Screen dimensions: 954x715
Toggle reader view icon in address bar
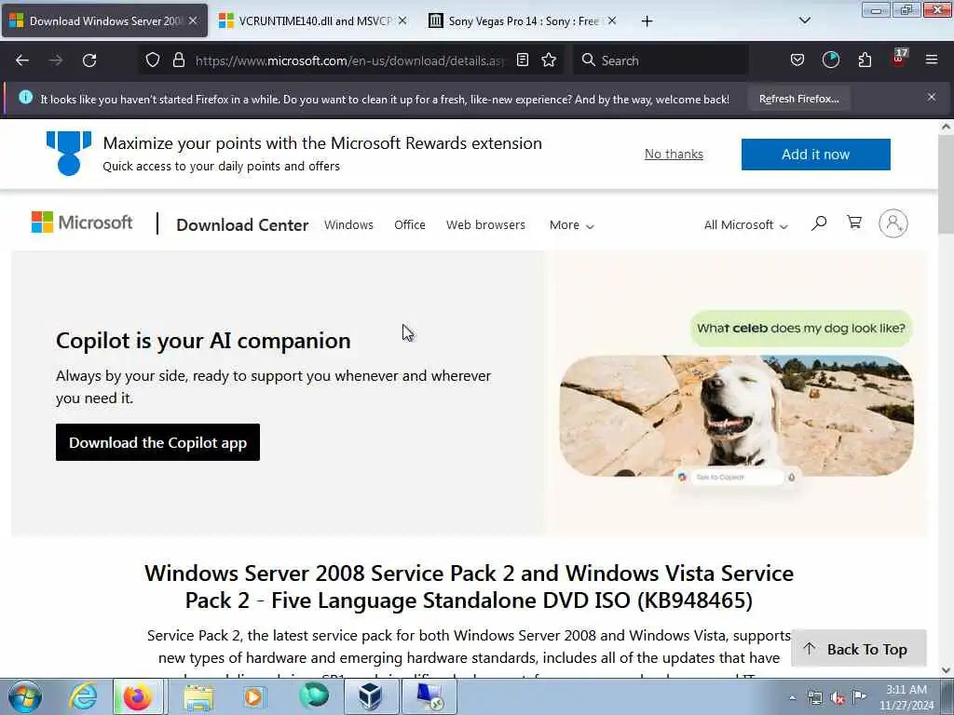[522, 61]
